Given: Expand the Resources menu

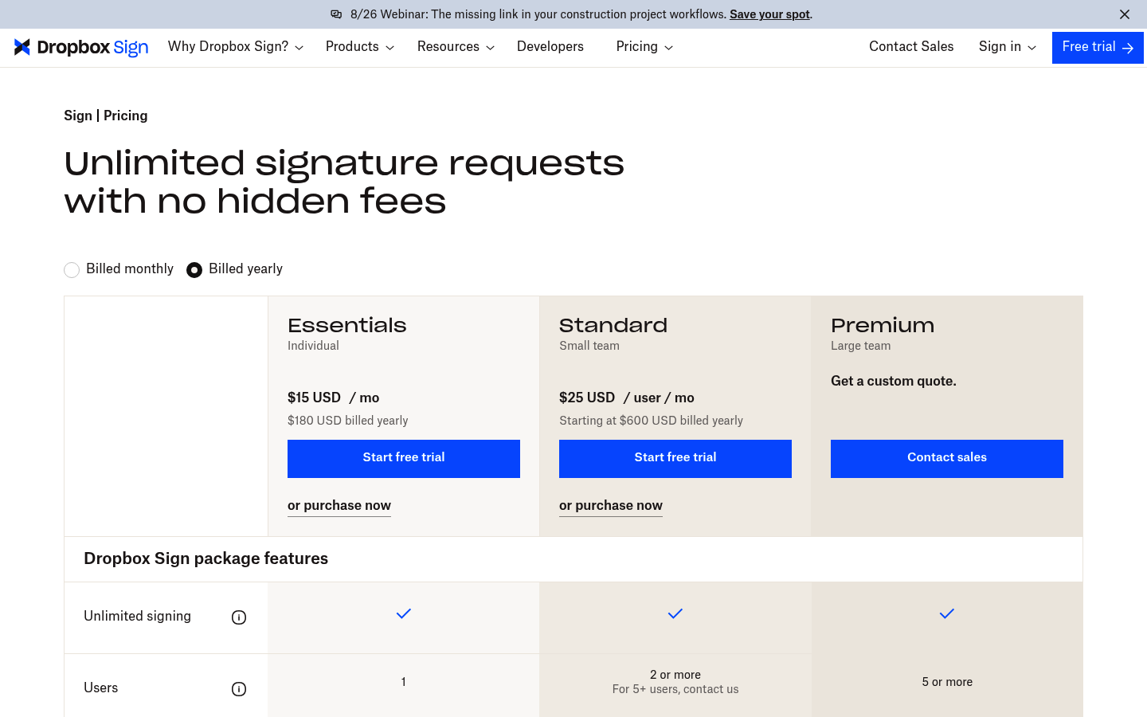Looking at the screenshot, I should click(x=456, y=47).
